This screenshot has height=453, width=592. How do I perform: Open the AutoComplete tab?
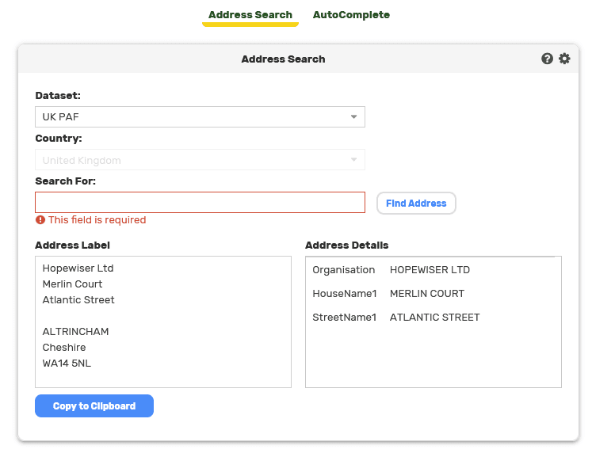point(351,15)
